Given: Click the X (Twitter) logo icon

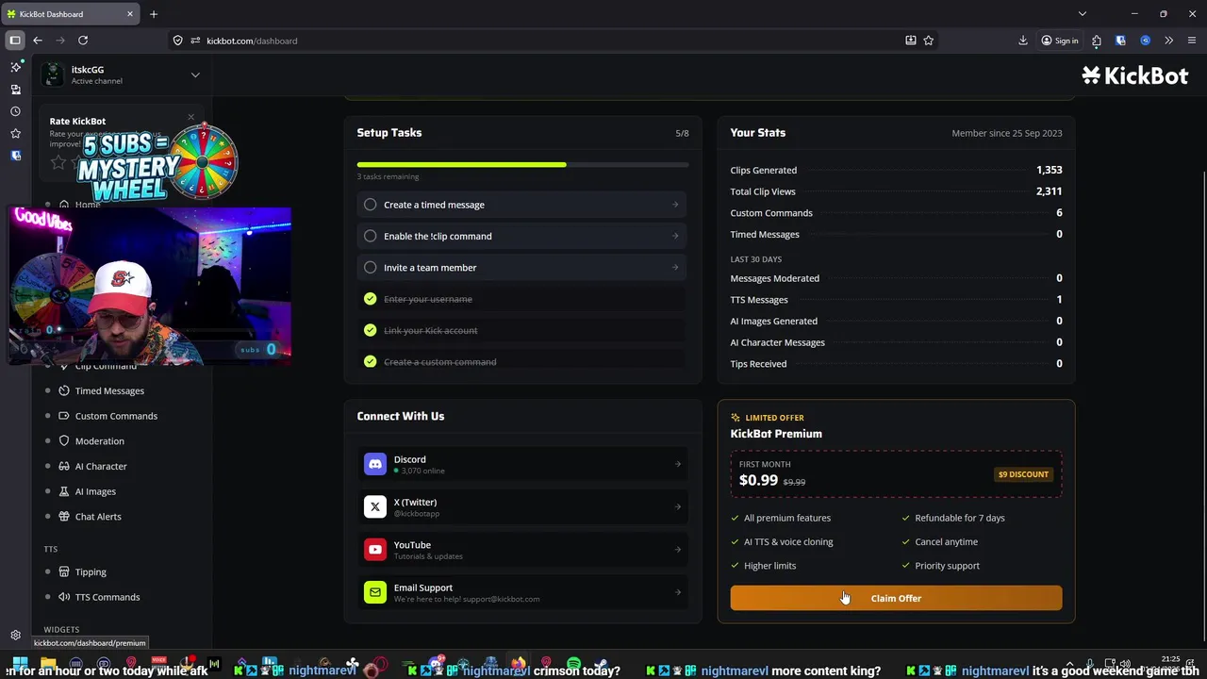Looking at the screenshot, I should click(375, 506).
